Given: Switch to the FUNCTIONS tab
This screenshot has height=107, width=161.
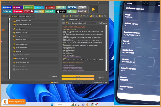Looking at the screenshot, I should [22, 16].
